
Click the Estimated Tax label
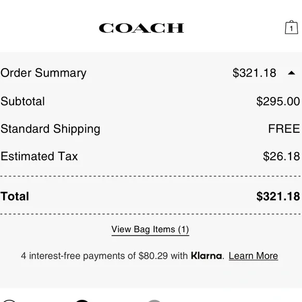[x=39, y=156]
